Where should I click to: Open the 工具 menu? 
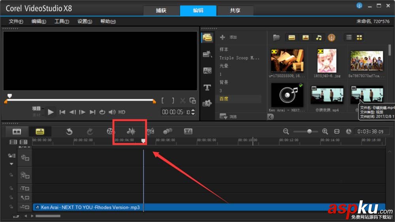[x=62, y=21]
